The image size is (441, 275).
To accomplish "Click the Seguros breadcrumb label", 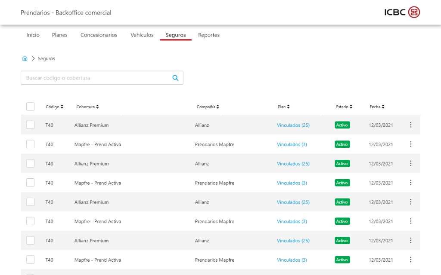I will [x=47, y=58].
